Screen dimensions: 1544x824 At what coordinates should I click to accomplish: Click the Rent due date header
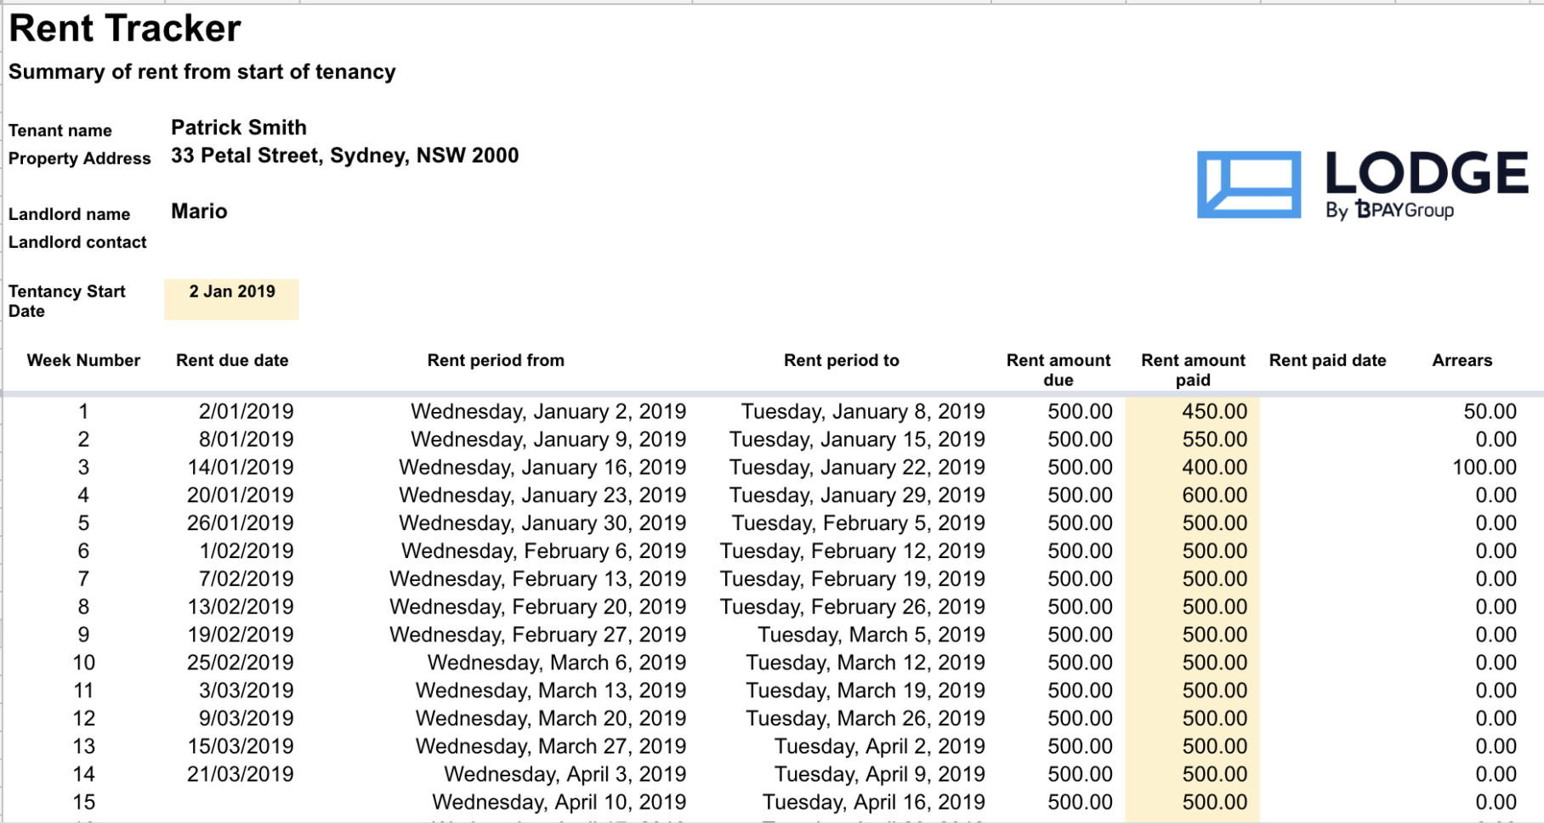232,360
